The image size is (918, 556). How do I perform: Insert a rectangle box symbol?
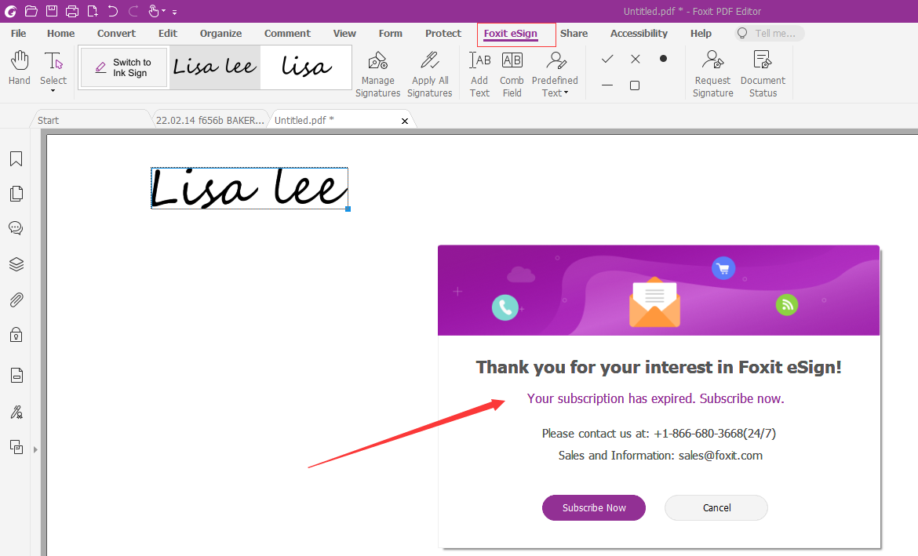(635, 85)
